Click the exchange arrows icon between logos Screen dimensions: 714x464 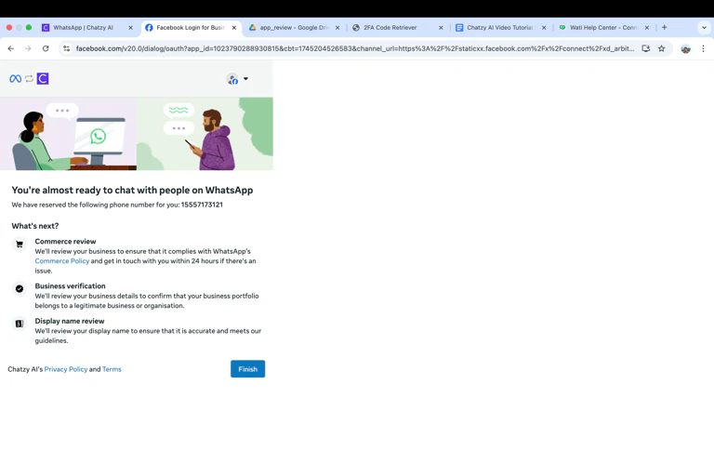29,79
